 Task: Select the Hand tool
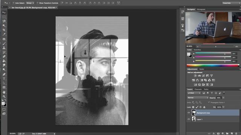[4, 92]
